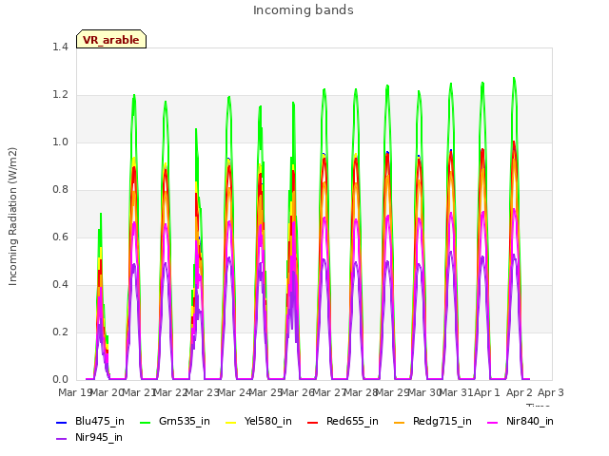
Task: Click the Nir840_in legend label
Action: [530, 421]
